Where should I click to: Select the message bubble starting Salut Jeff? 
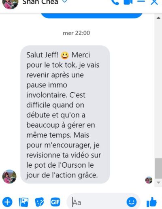[x=65, y=115]
